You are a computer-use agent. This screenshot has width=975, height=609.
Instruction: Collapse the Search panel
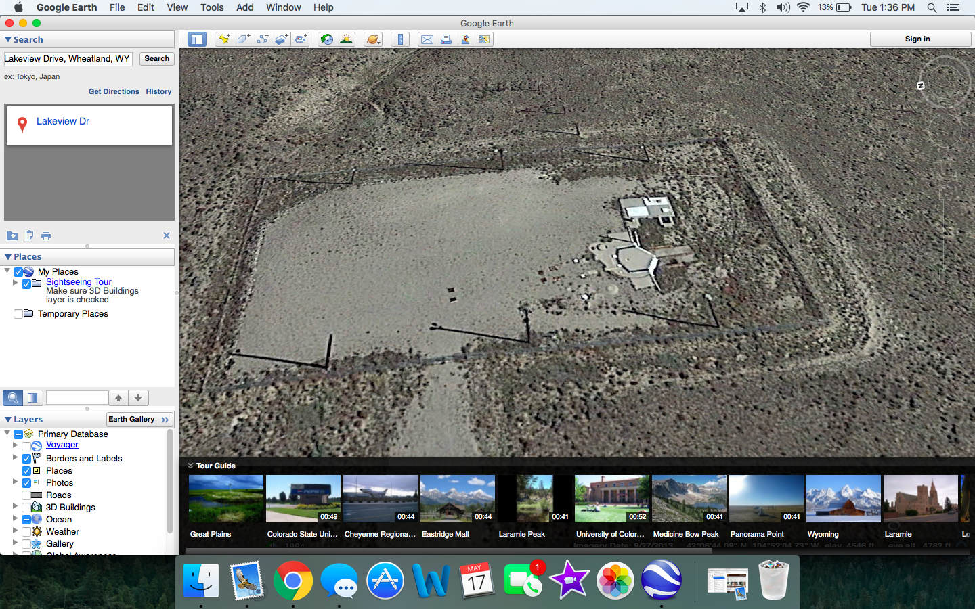click(8, 40)
